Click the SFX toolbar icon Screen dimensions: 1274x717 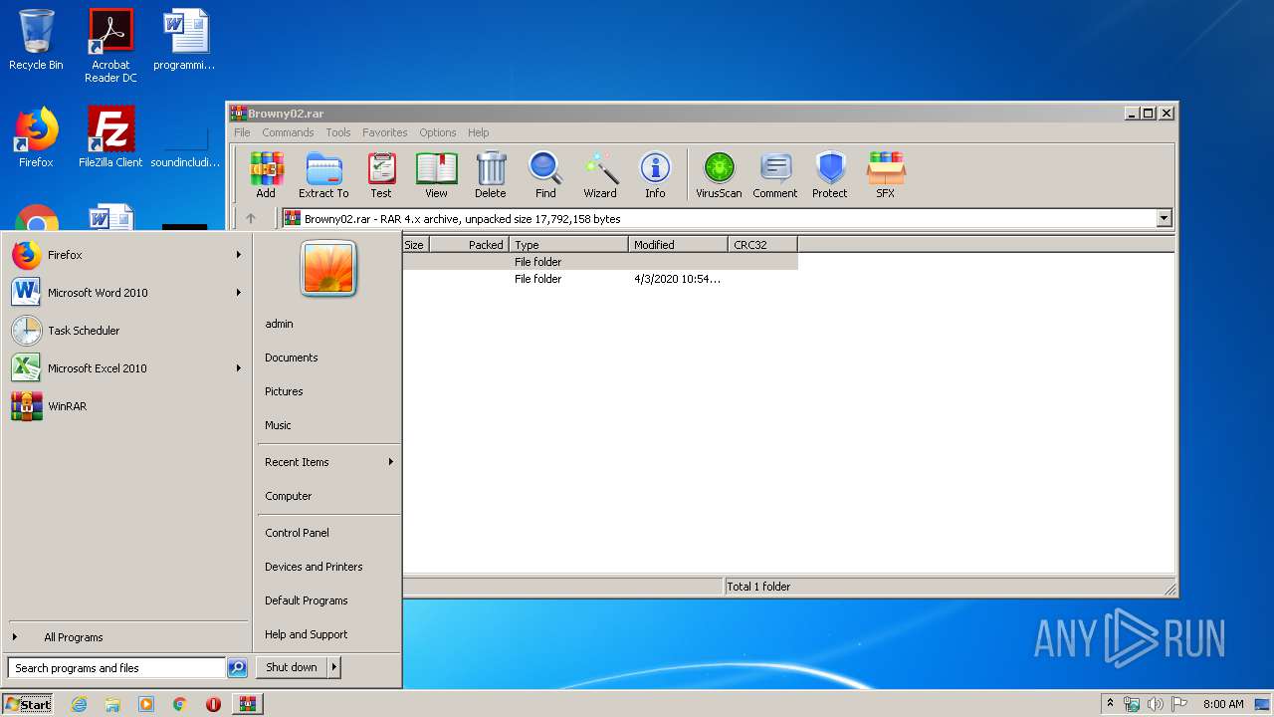(885, 175)
